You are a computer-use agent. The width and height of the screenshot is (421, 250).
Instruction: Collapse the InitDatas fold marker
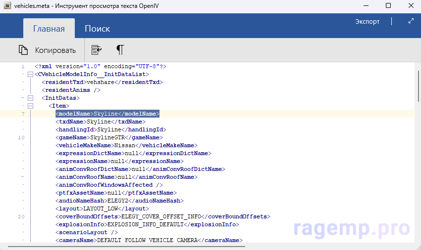(x=30, y=98)
